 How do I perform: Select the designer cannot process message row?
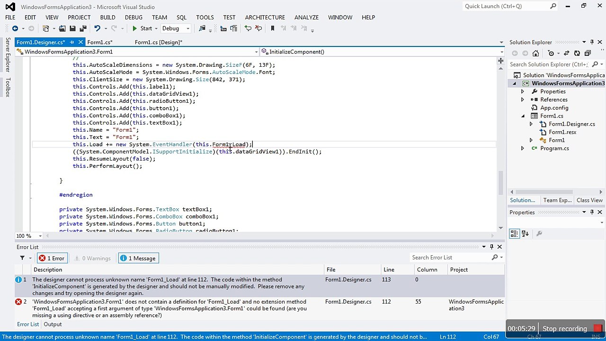[259, 287]
